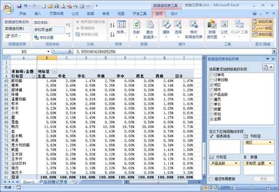Switch to Normal view in status bar
279x192 pixels.
pyautogui.click(x=205, y=187)
